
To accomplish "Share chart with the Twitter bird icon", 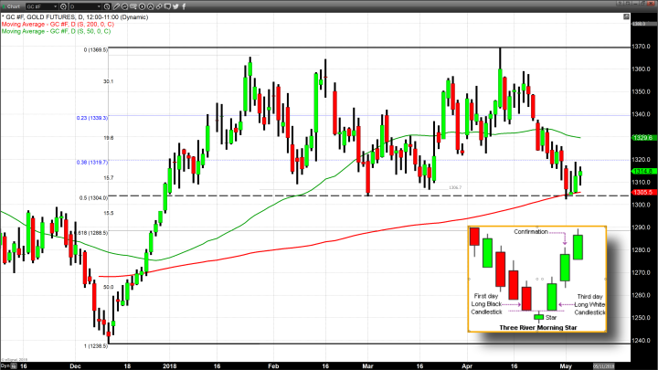I will click(x=175, y=6).
